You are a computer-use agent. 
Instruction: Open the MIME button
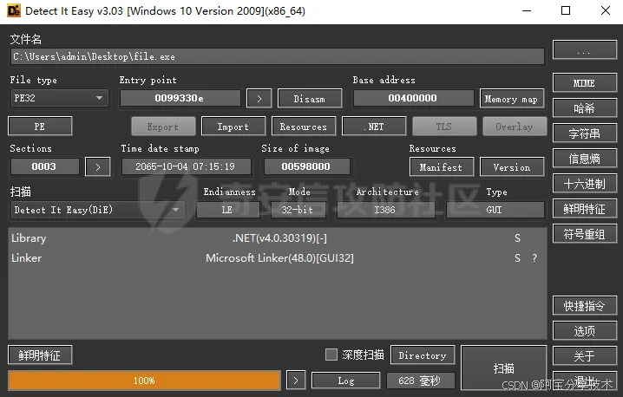[x=585, y=83]
